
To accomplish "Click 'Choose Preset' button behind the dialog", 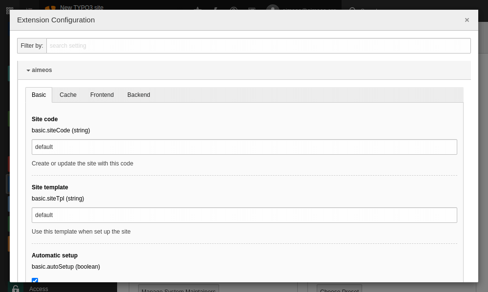I will coord(339,289).
